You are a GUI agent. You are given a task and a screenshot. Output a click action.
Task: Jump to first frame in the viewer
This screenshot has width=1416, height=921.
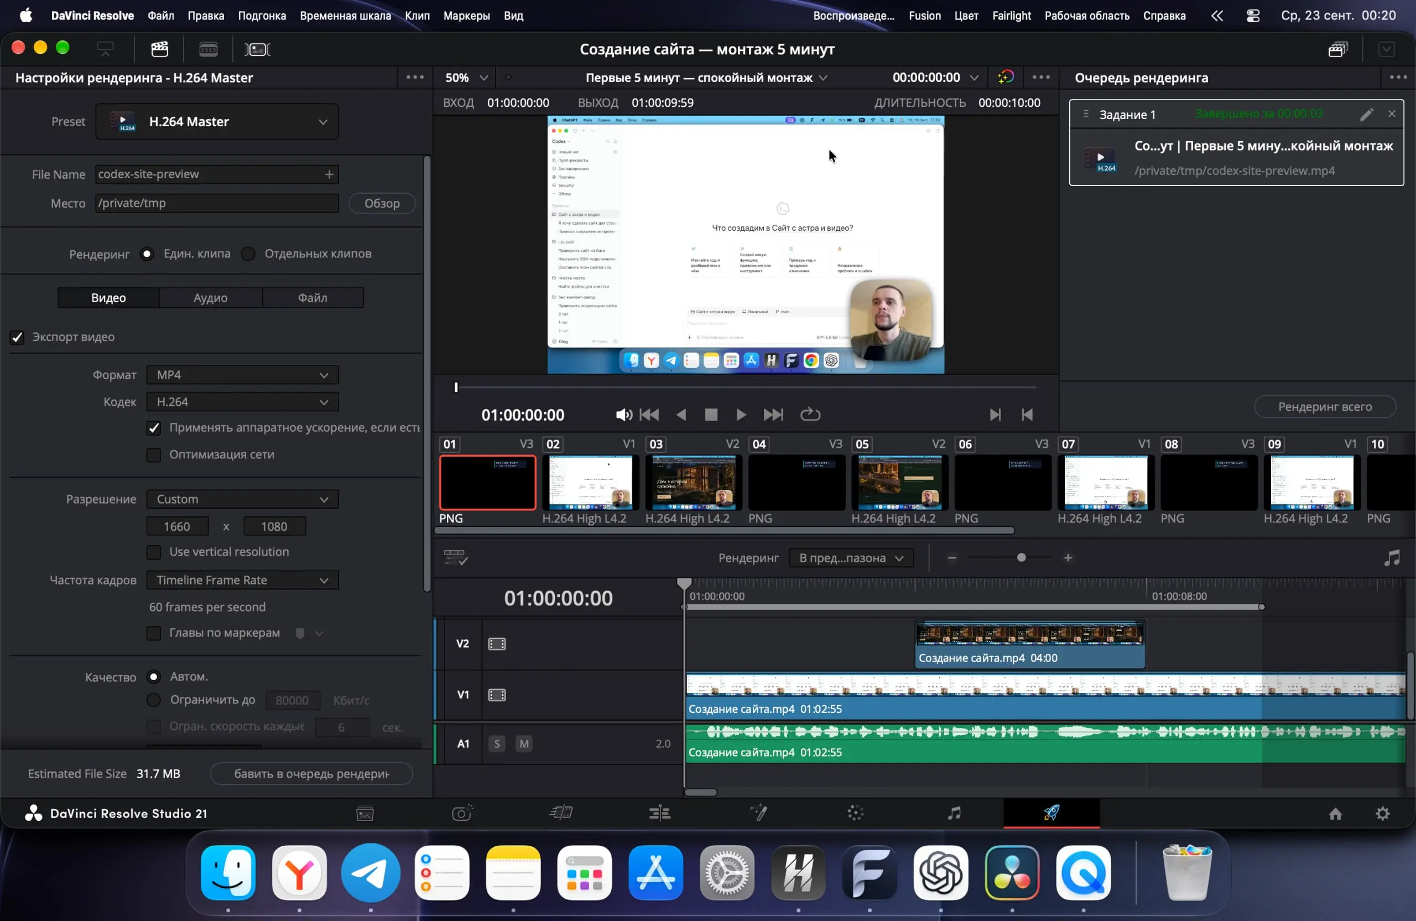point(650,415)
